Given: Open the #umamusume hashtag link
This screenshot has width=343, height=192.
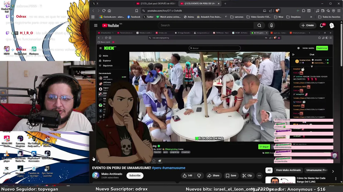Looking at the screenshot, I should pos(174,168).
